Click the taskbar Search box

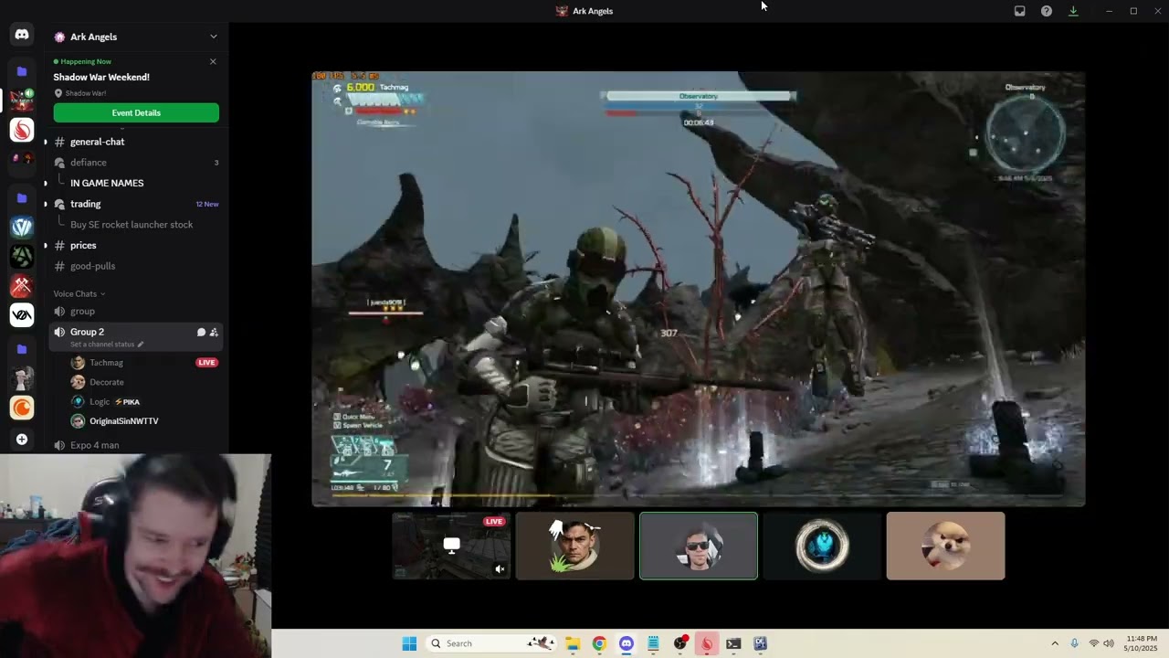tap(492, 643)
